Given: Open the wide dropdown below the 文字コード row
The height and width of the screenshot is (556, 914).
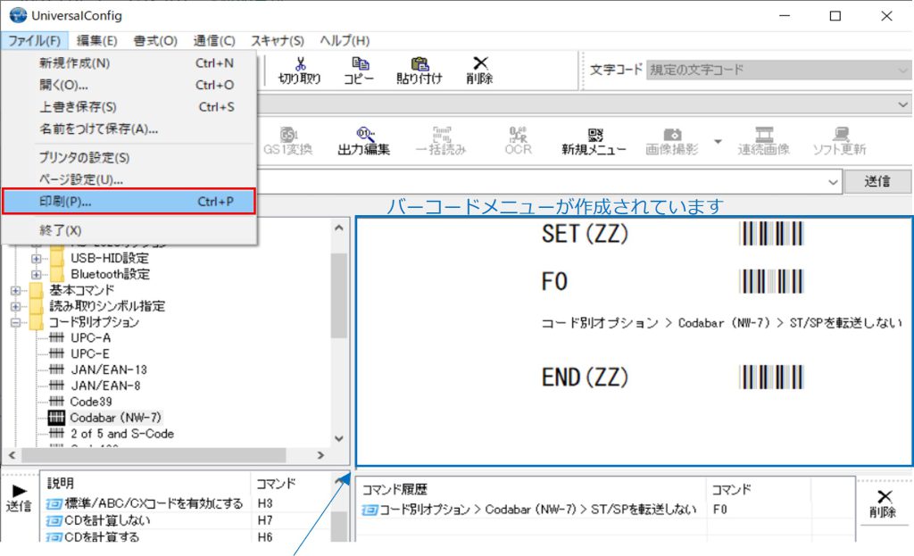Looking at the screenshot, I should point(903,105).
